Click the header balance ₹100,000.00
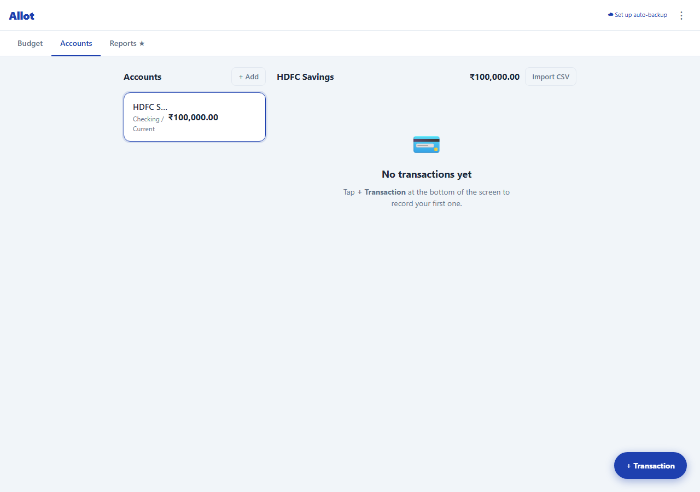 coord(494,77)
